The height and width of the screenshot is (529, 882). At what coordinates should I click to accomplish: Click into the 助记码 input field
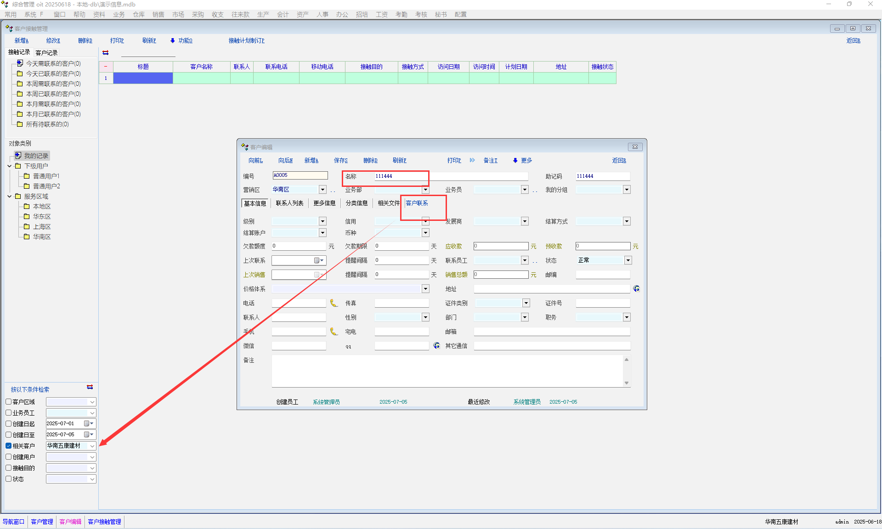point(602,176)
